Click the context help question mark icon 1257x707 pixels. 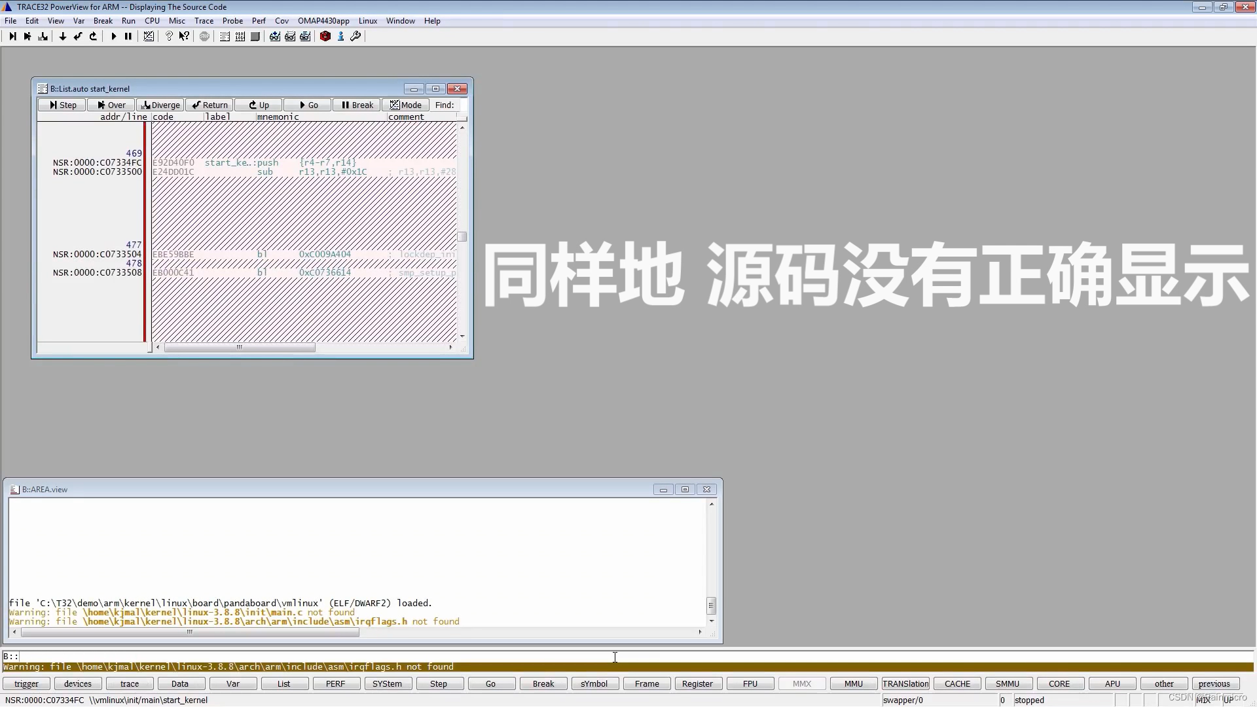[185, 37]
